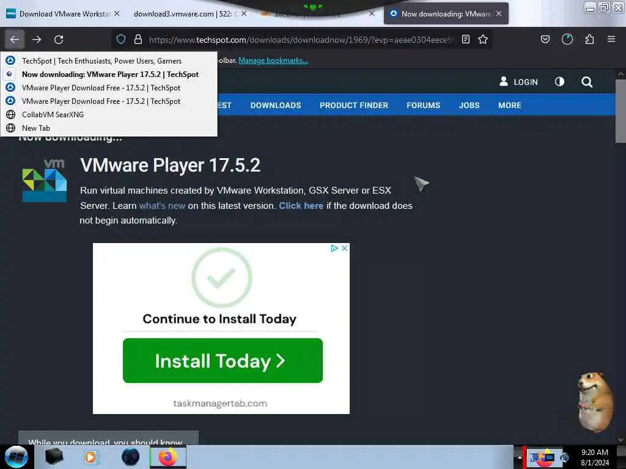Toggle TechSpot dark/light theme icon
This screenshot has height=469, width=626.
560,82
